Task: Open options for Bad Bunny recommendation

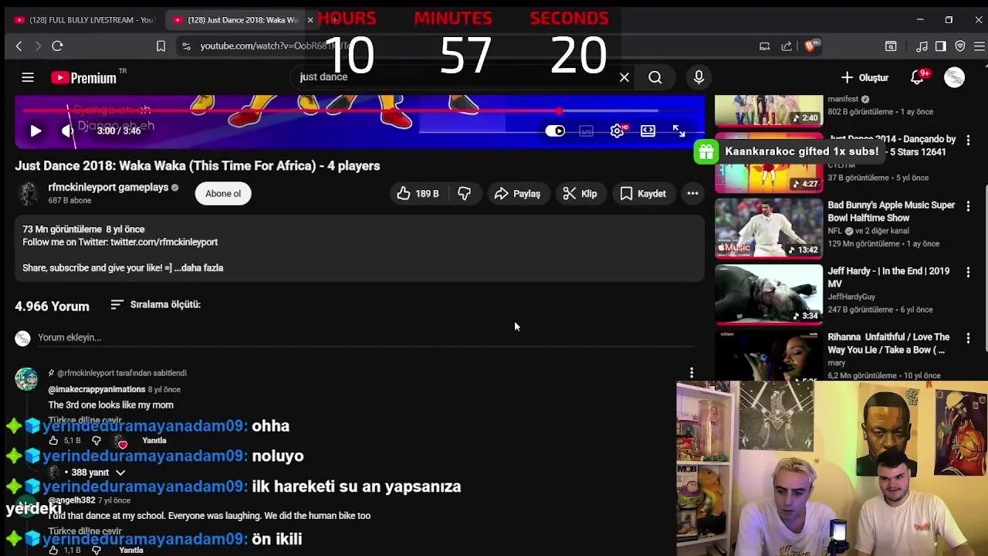Action: [968, 206]
